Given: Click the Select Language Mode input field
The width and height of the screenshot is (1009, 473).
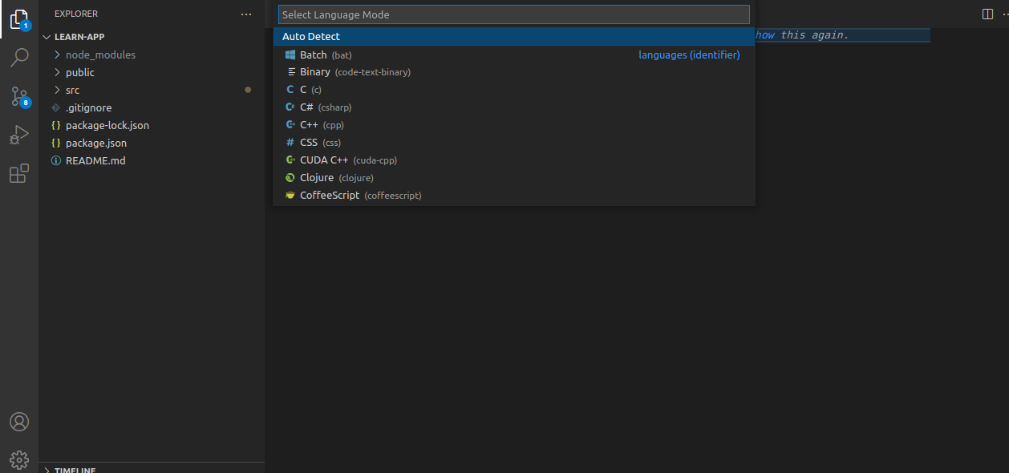Looking at the screenshot, I should pos(513,14).
